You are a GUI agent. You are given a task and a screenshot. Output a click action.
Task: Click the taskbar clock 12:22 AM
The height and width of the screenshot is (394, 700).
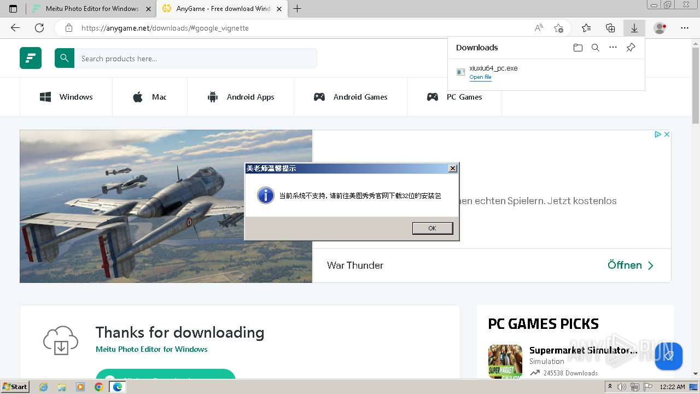(672, 387)
